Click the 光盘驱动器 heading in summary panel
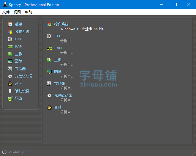This screenshot has width=196, height=156. point(63,95)
